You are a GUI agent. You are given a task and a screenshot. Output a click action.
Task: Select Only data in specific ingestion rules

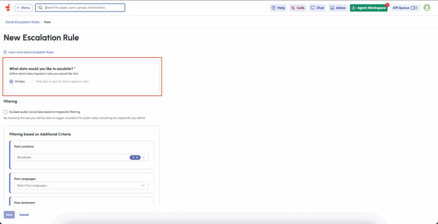click(x=32, y=81)
